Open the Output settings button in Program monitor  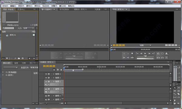(167, 54)
